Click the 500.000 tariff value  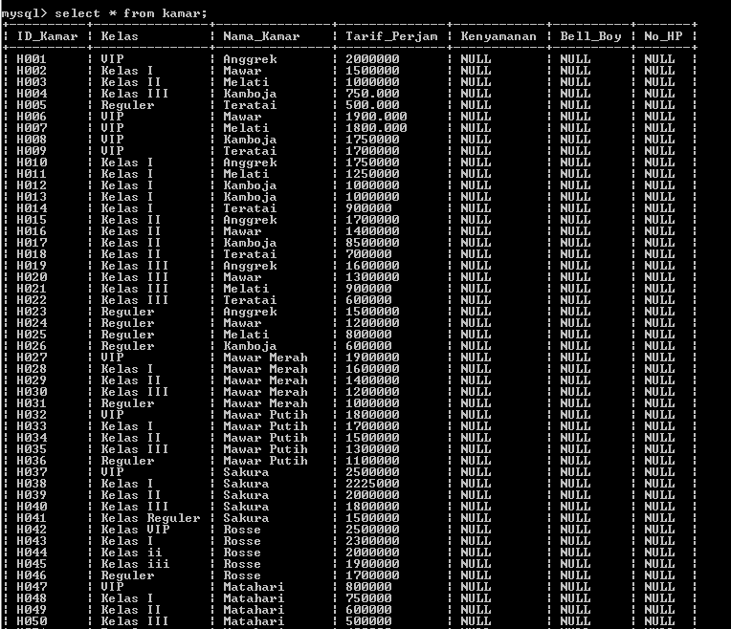click(x=372, y=105)
